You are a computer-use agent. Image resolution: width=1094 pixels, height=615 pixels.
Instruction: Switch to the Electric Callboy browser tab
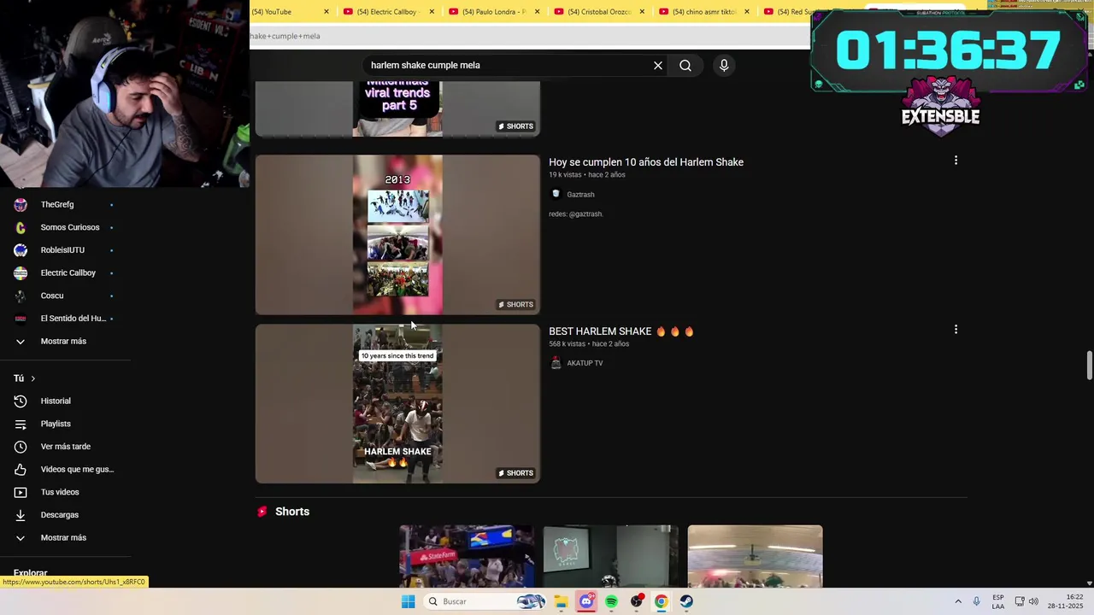tap(389, 12)
